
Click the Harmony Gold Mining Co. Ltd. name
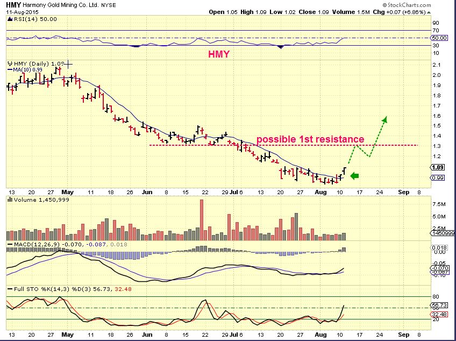(x=60, y=5)
